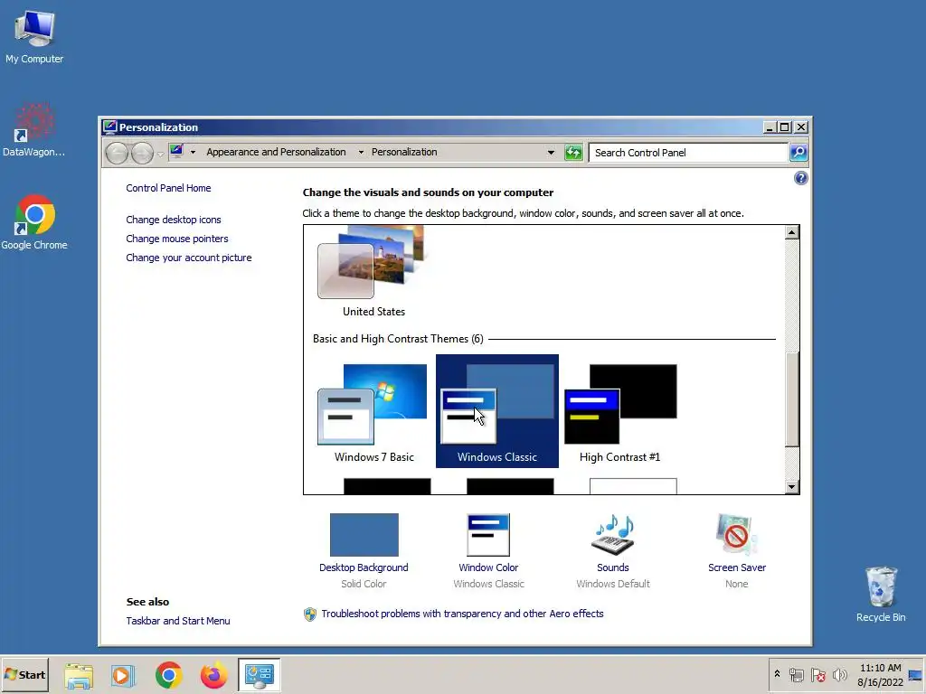
Task: Select the DataWagon desktop shortcut
Action: [x=34, y=130]
